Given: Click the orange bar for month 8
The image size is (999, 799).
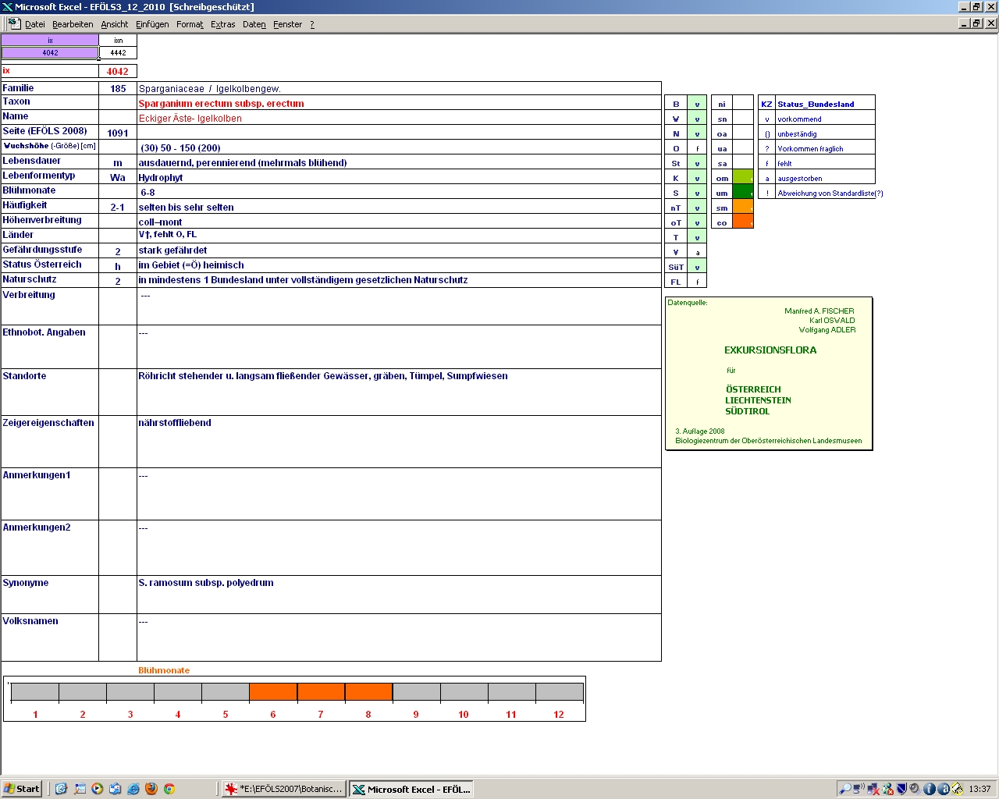Looking at the screenshot, I should 368,692.
